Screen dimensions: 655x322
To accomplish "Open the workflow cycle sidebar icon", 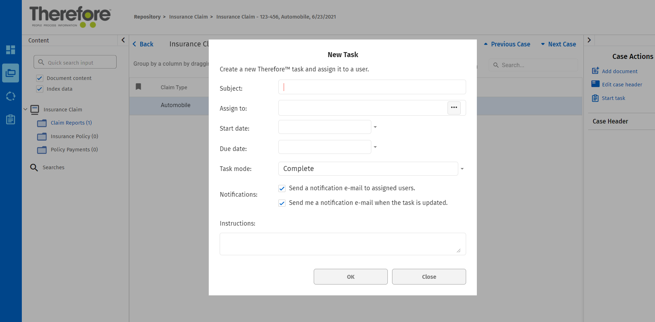I will pyautogui.click(x=11, y=96).
